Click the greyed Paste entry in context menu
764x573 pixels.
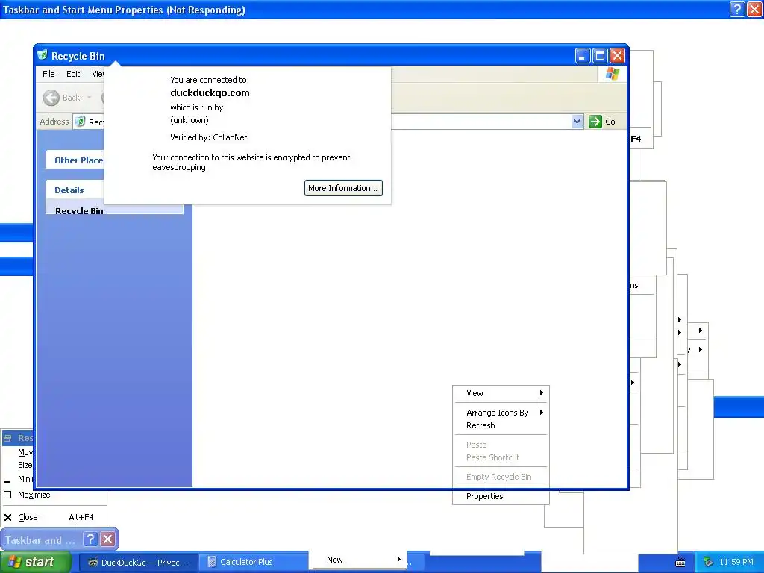pos(501,445)
